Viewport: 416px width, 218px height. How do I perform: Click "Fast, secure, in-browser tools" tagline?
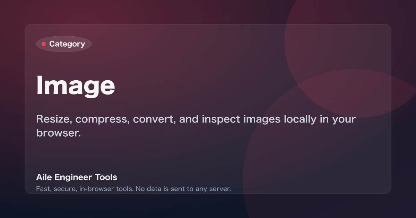click(x=133, y=189)
